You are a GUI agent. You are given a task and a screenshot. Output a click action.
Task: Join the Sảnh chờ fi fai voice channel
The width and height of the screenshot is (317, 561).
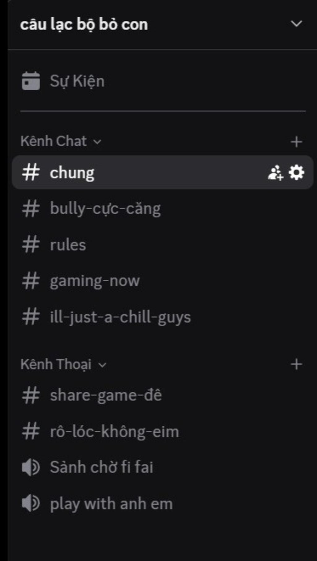(163, 467)
